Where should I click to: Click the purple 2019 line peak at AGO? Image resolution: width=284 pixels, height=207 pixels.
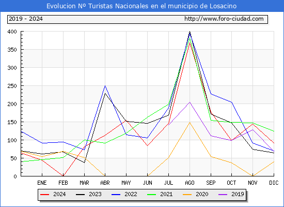(190, 102)
